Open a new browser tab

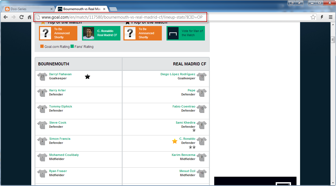pos(113,9)
